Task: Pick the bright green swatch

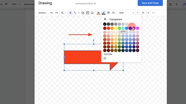Action: [119, 28]
